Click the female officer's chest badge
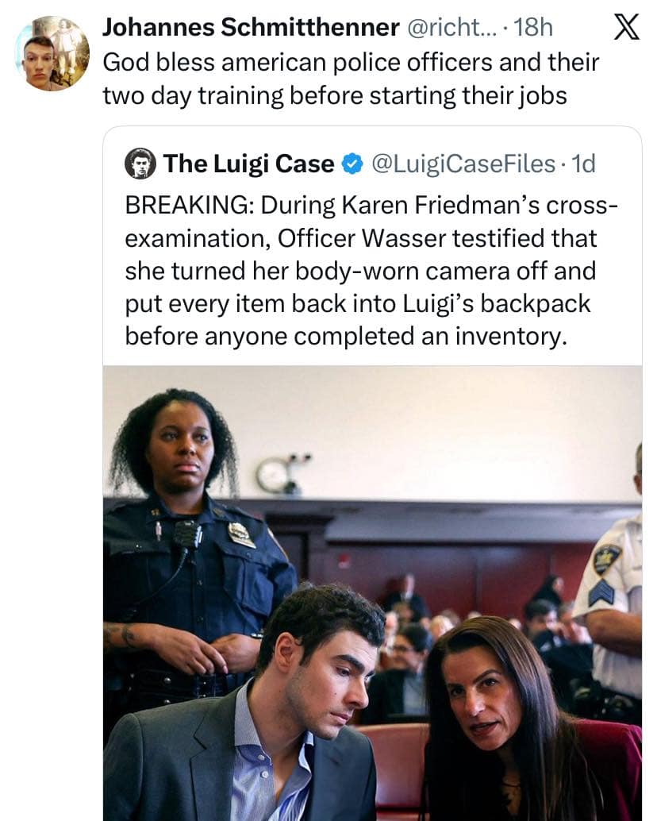 pos(241,534)
